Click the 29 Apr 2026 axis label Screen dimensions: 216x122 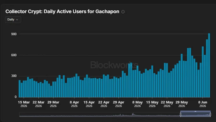[118, 104]
